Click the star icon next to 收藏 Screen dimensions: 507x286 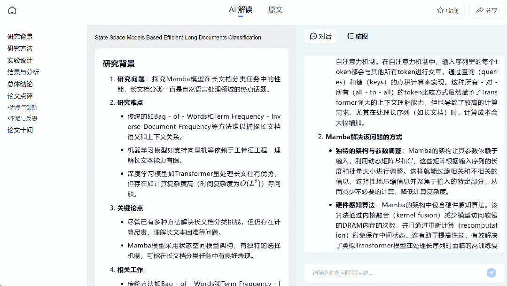tap(439, 9)
